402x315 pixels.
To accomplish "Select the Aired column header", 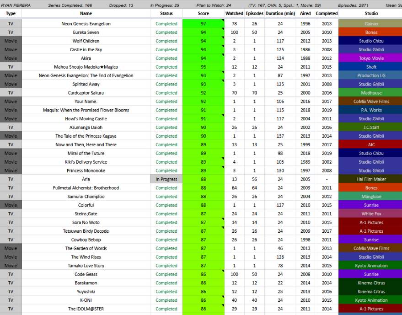I will 306,13.
